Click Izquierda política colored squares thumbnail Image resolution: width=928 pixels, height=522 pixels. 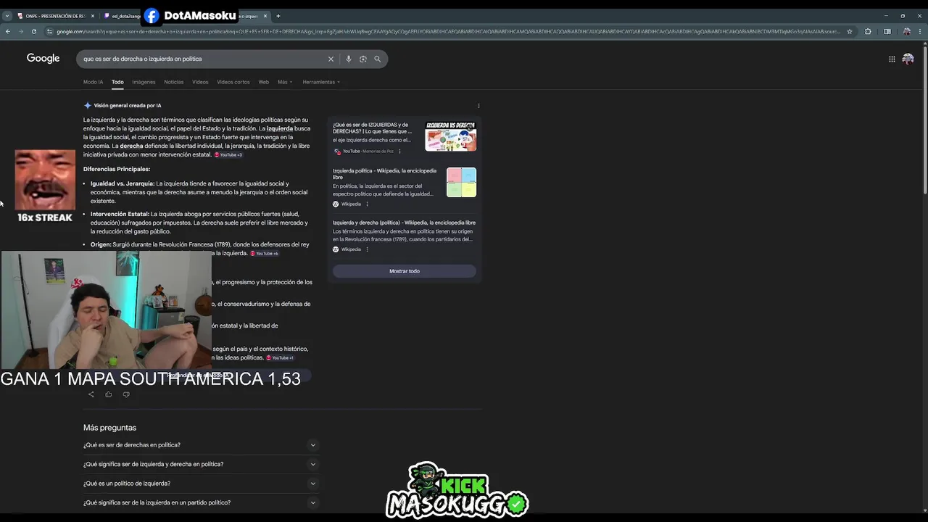coord(461,182)
